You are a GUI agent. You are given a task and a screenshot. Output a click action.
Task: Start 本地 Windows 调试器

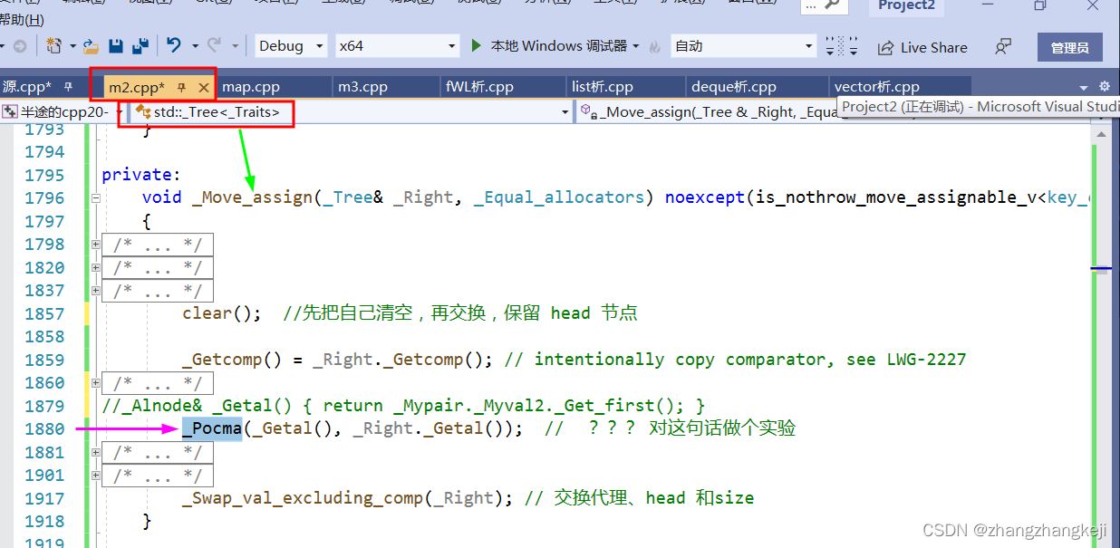(x=548, y=45)
